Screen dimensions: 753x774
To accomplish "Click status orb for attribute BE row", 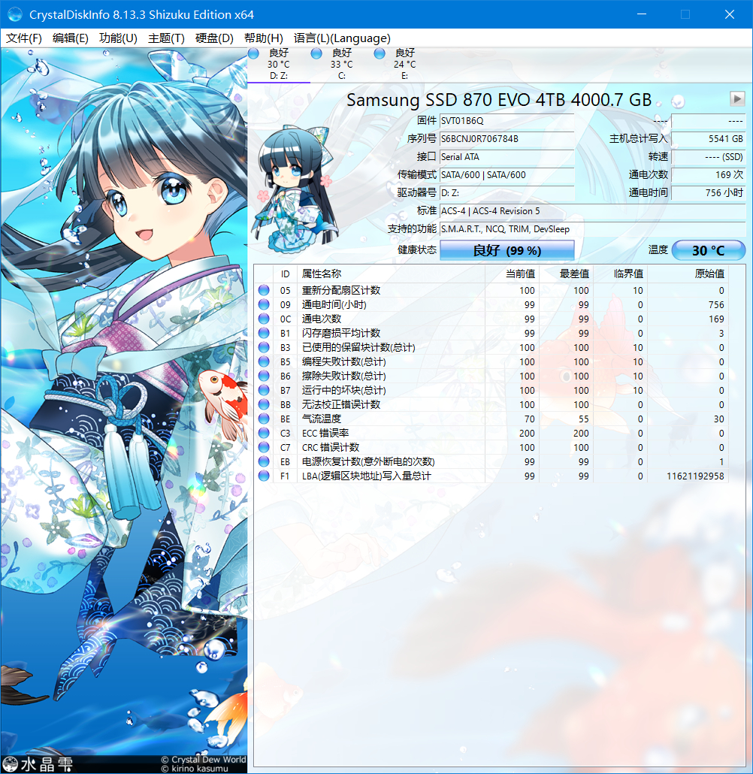I will click(265, 419).
